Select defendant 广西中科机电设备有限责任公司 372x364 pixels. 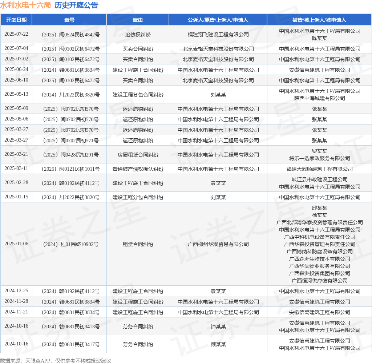click(x=320, y=237)
